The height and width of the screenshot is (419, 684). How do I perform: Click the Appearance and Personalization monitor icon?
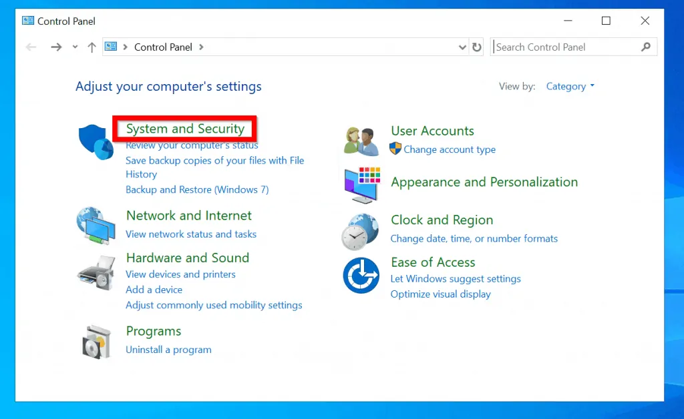coord(361,185)
